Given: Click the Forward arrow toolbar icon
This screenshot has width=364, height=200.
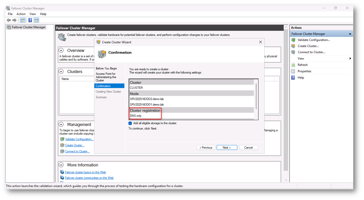Looking at the screenshot, I should tap(15, 20).
